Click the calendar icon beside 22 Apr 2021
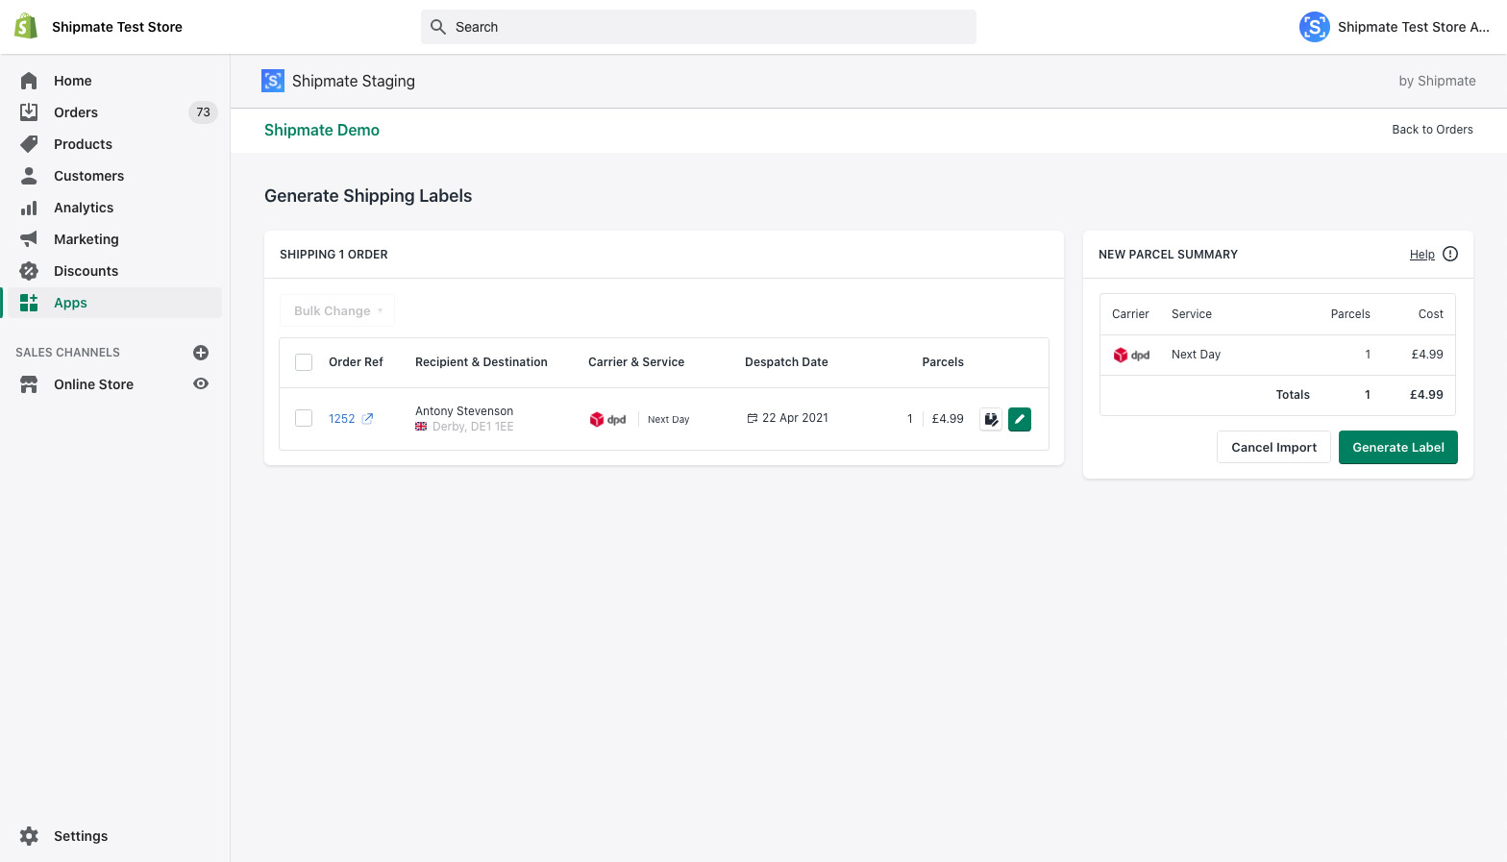 (x=753, y=418)
